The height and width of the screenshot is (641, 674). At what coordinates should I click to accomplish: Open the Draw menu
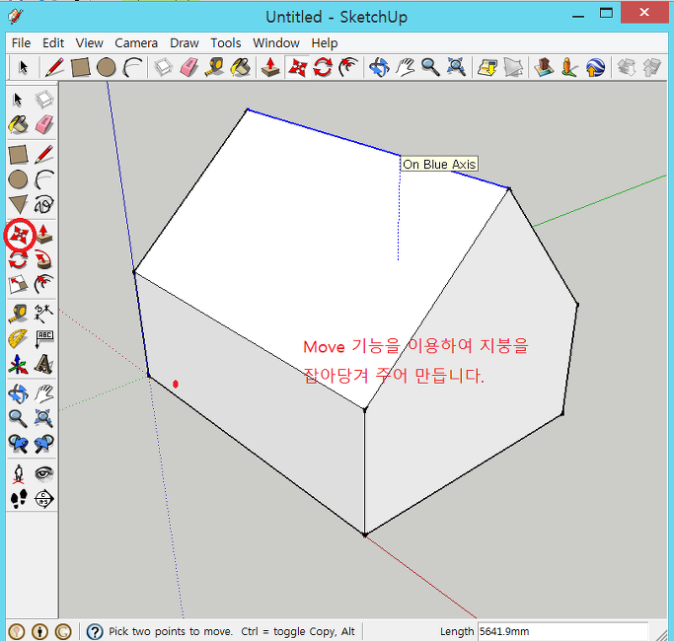point(184,43)
